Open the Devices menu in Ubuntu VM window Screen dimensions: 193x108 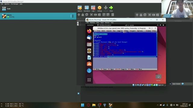pos(107,23)
